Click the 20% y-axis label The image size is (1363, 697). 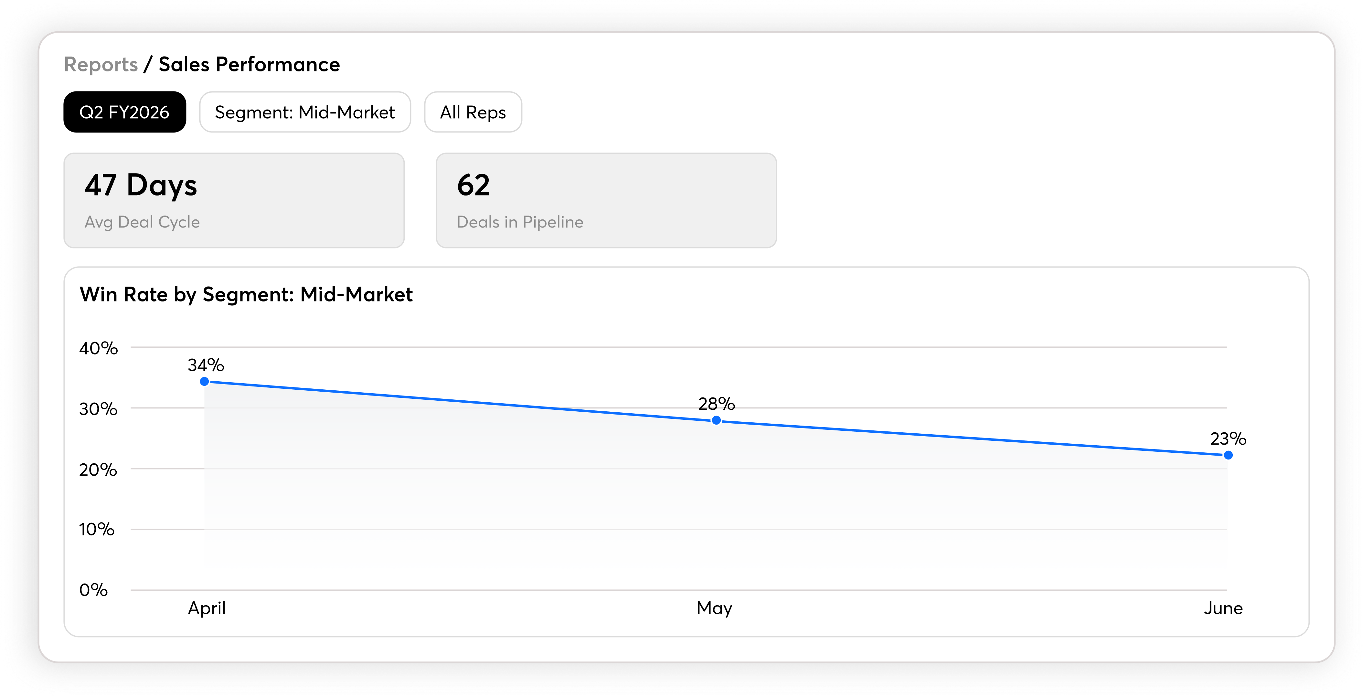point(98,470)
